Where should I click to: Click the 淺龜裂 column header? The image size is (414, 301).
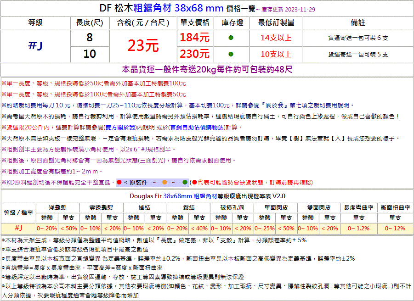tap(57, 208)
